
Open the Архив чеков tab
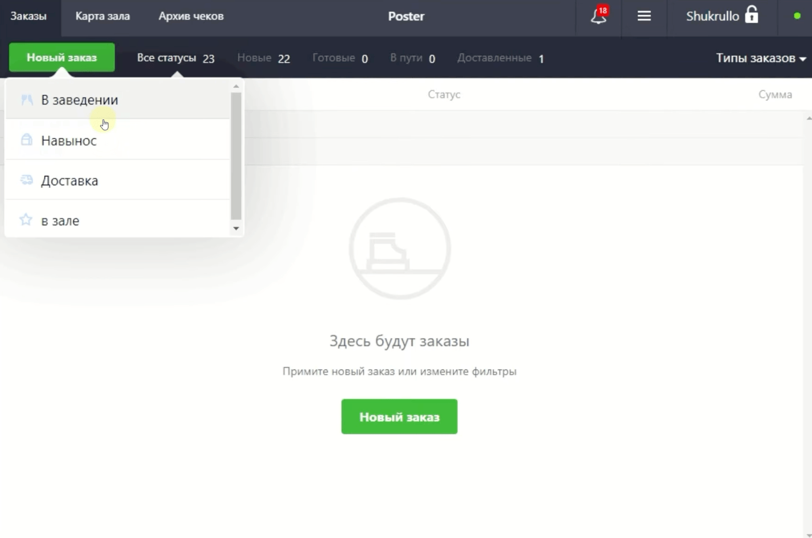point(191,16)
